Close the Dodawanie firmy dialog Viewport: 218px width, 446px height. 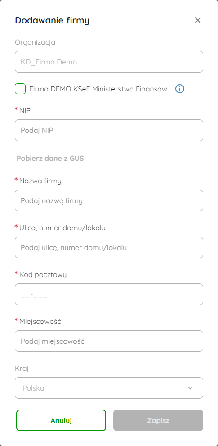(x=198, y=20)
